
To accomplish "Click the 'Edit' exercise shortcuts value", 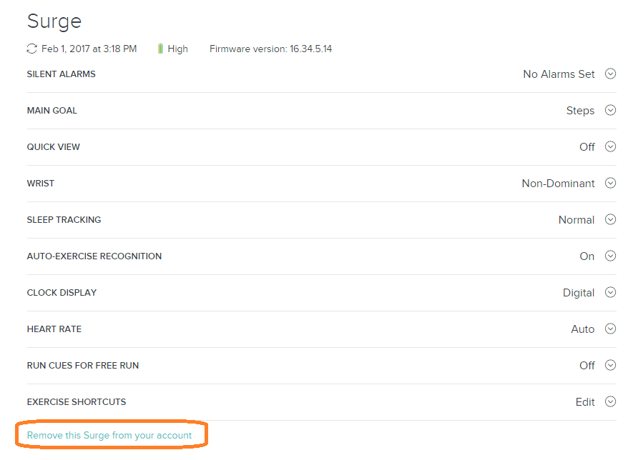I will click(585, 402).
